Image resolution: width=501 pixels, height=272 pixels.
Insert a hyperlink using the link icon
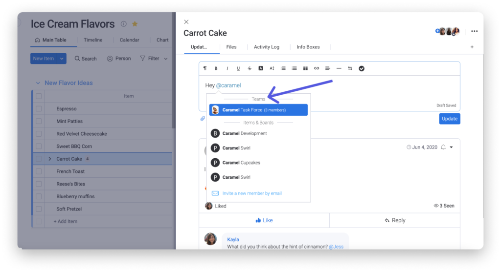(317, 68)
